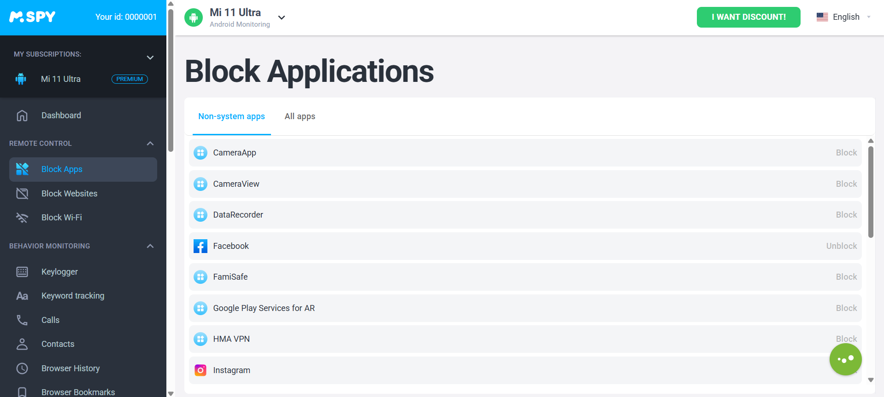Click the Instagram app icon
This screenshot has height=397, width=884.
point(200,370)
